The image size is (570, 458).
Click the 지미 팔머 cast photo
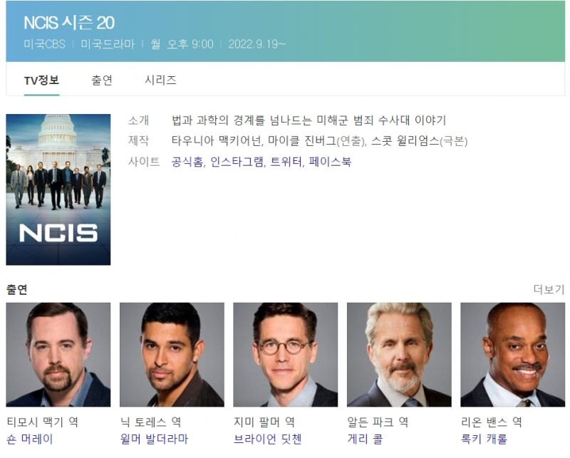point(286,355)
